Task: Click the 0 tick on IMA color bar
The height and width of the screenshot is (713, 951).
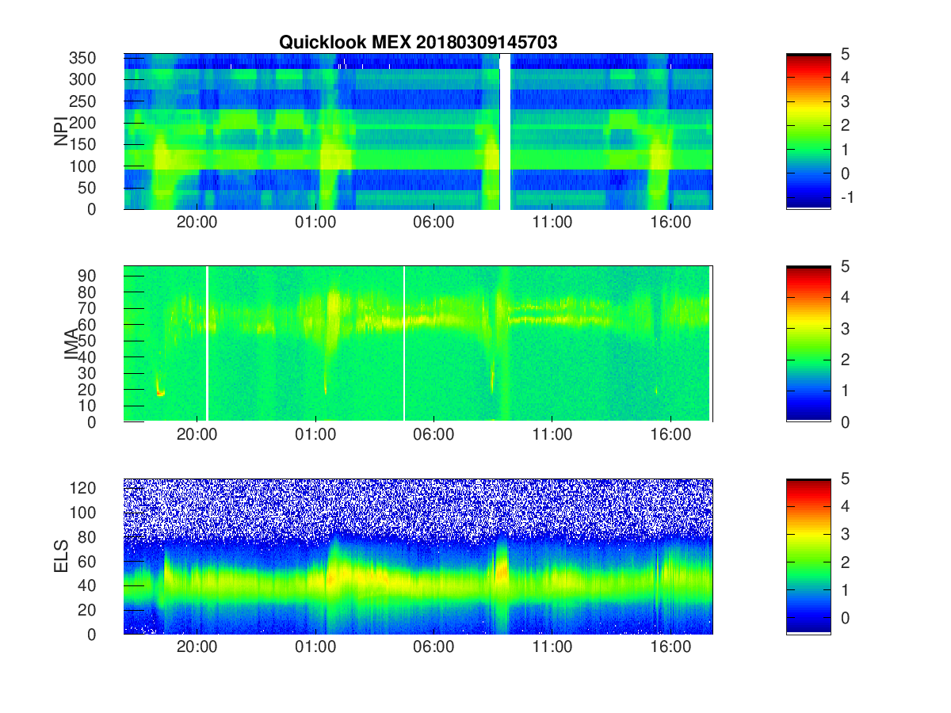Action: 844,421
